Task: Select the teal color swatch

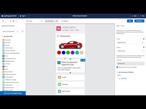Action: click(77, 53)
